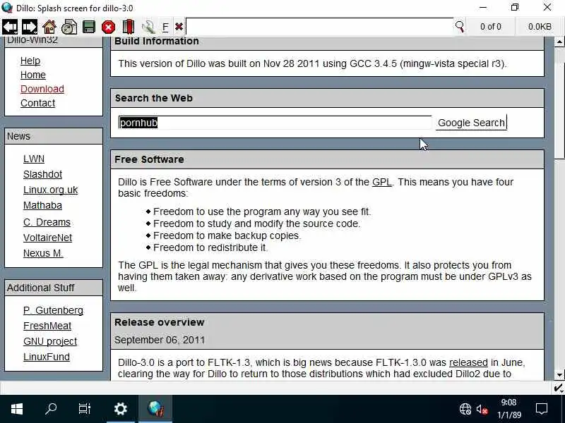Open tools via the wrench icon
Image resolution: width=565 pixels, height=423 pixels.
[148, 27]
